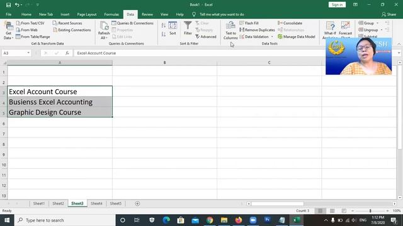The height and width of the screenshot is (226, 403).
Task: Click Group outline button
Action: (366, 23)
